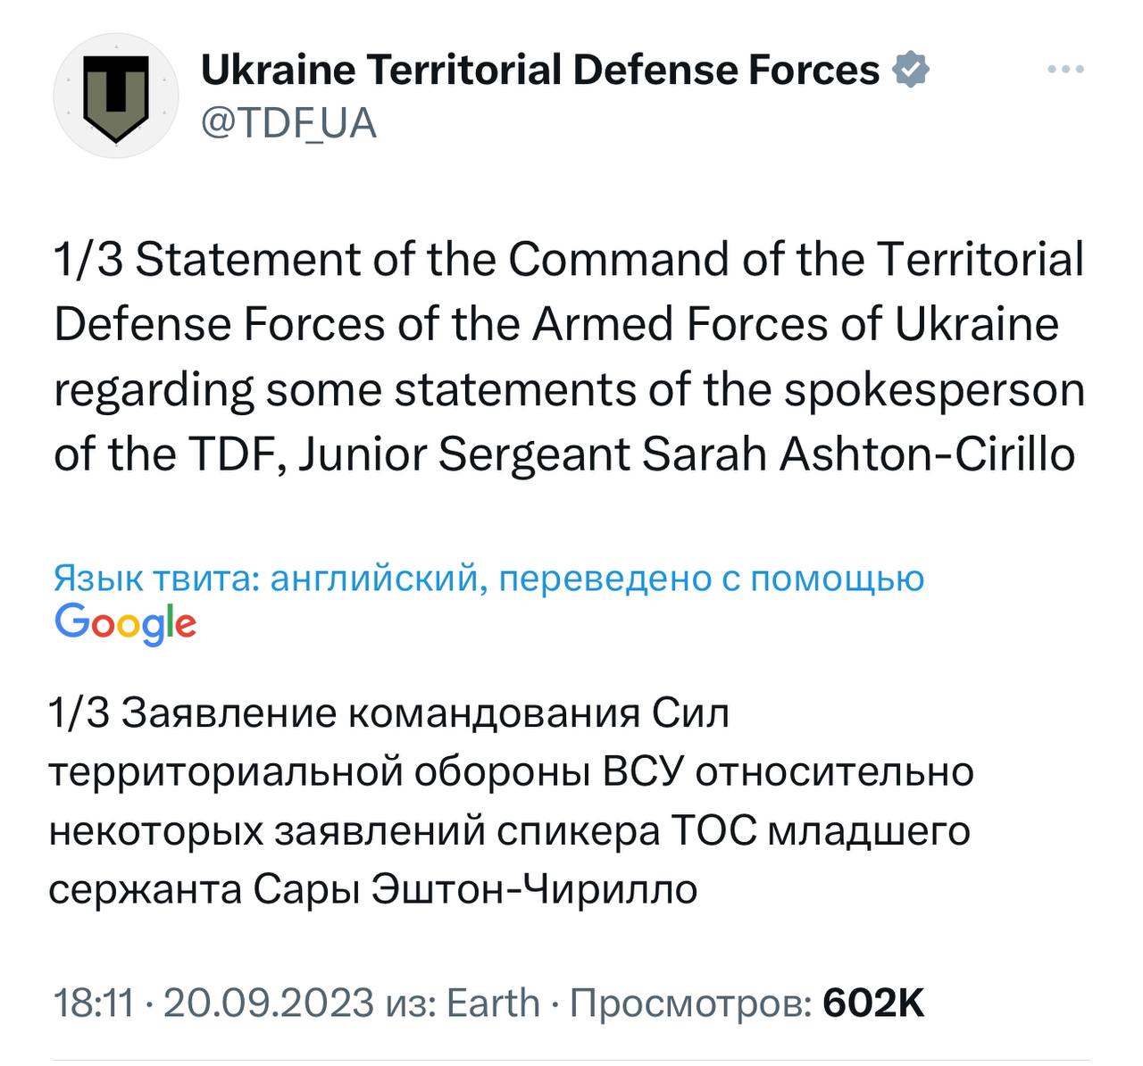
Task: Open the three-dot more options menu
Action: pos(1065,70)
